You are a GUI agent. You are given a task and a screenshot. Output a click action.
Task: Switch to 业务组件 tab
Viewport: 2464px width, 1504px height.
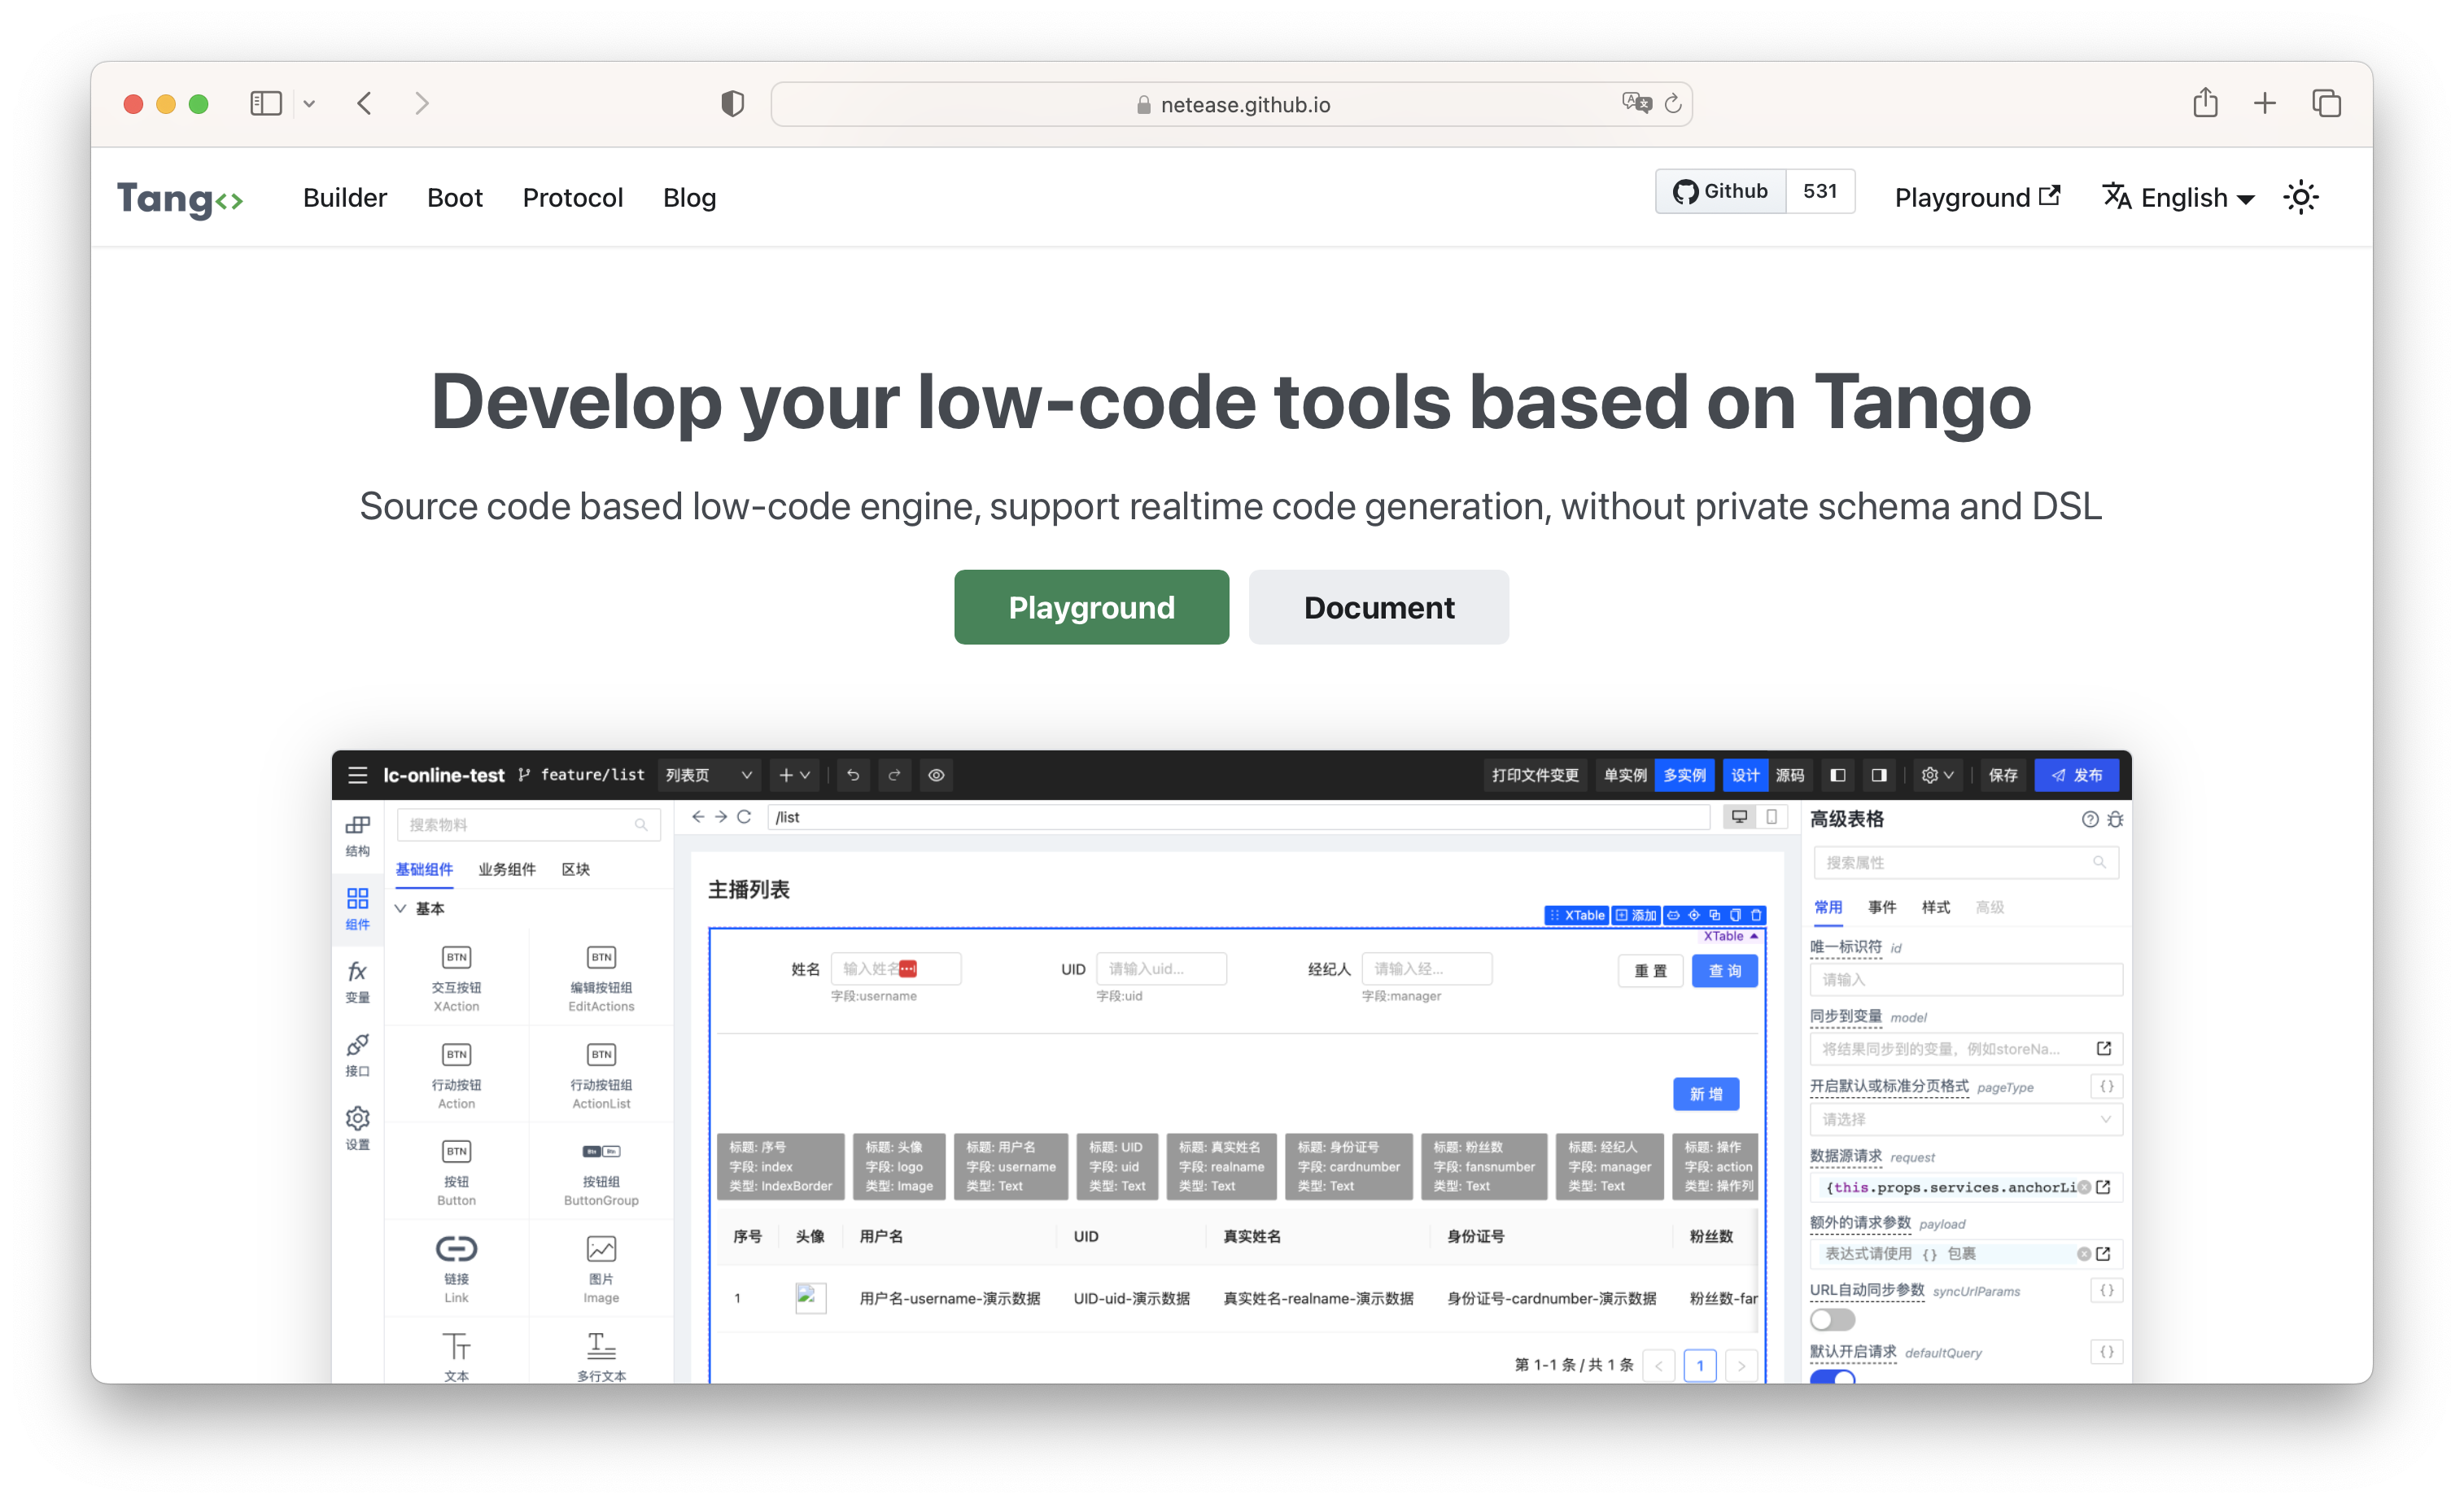507,869
